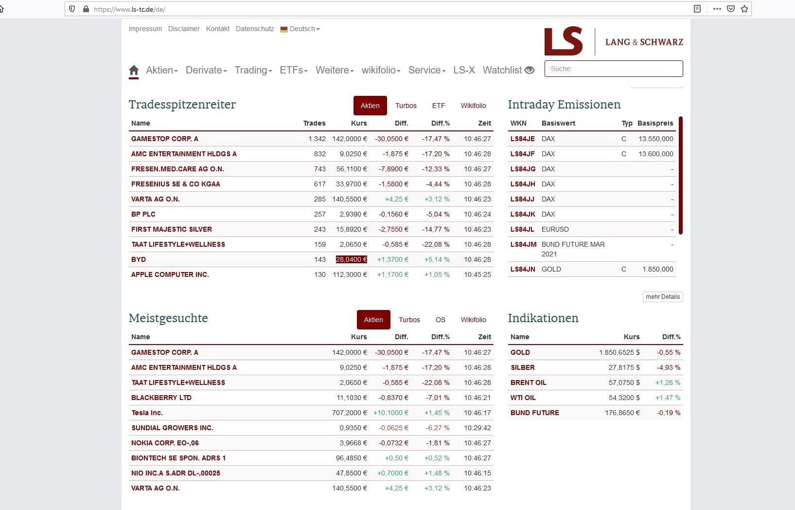Image resolution: width=795 pixels, height=510 pixels.
Task: Open FRESENIUS SE & CO KGAA stock
Action: pos(176,184)
